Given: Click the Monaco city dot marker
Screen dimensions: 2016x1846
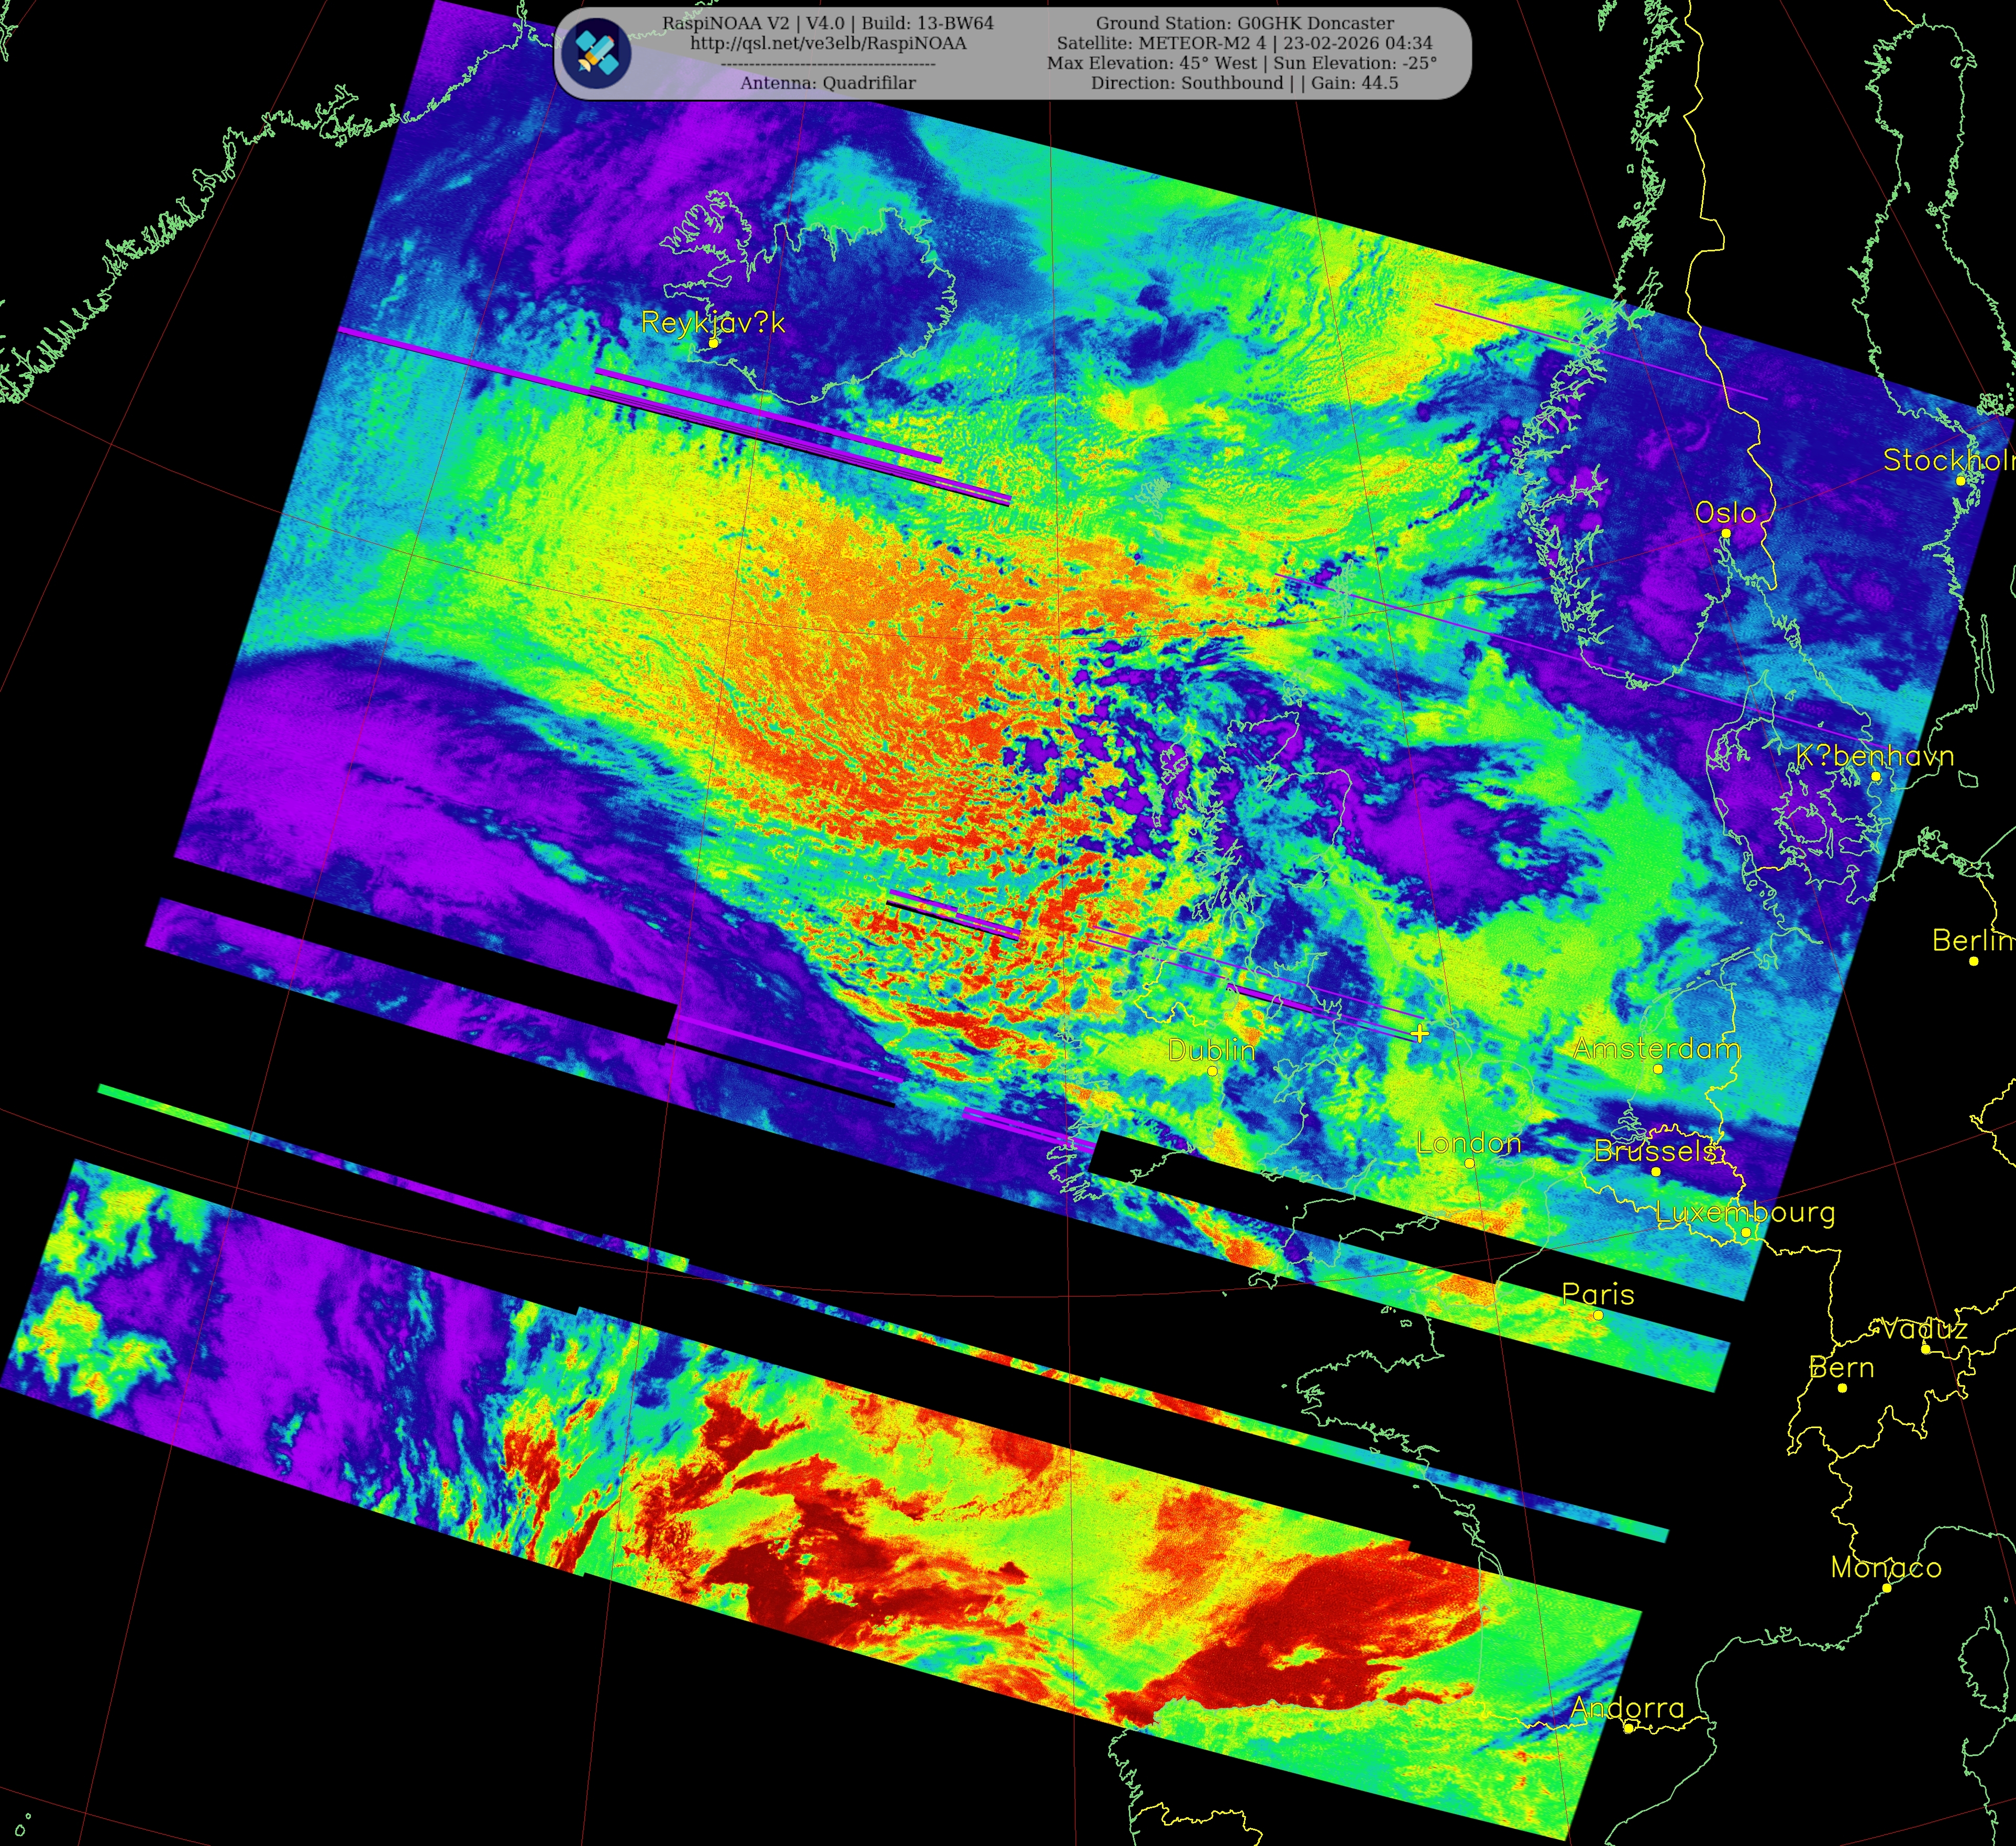Looking at the screenshot, I should (x=1887, y=1588).
